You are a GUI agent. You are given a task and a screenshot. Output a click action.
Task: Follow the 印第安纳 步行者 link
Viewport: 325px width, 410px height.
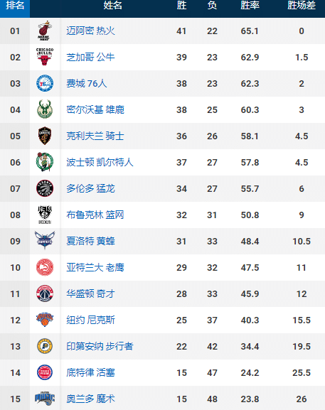[x=100, y=346]
